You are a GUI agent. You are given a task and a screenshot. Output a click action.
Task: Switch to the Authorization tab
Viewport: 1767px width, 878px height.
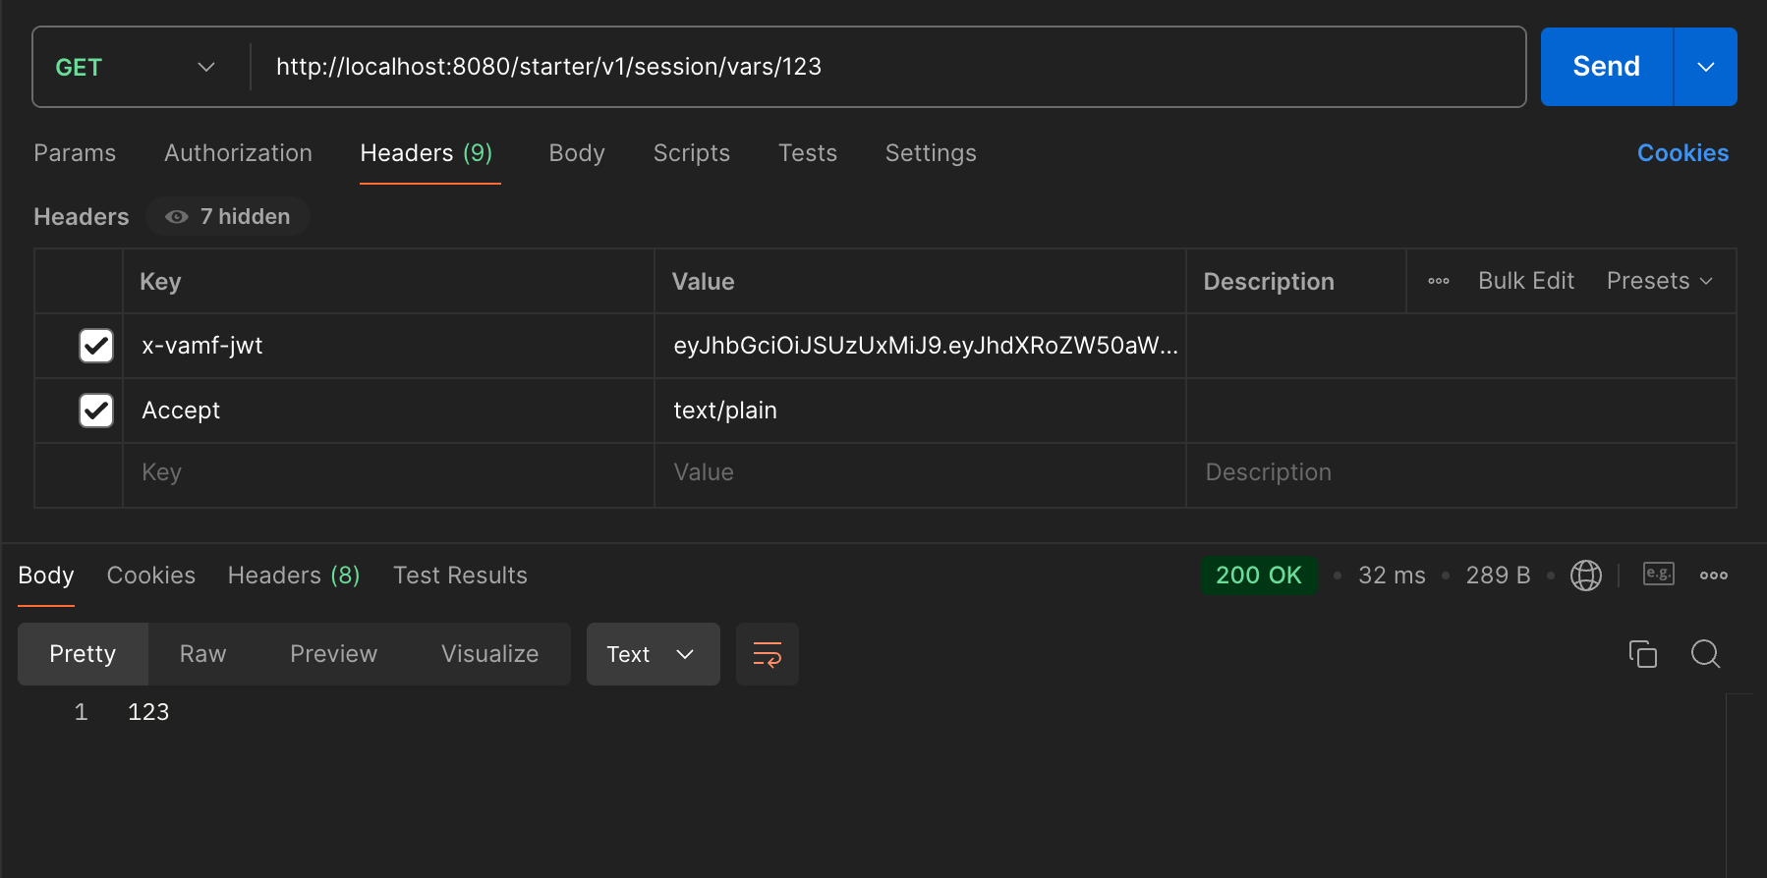(238, 153)
